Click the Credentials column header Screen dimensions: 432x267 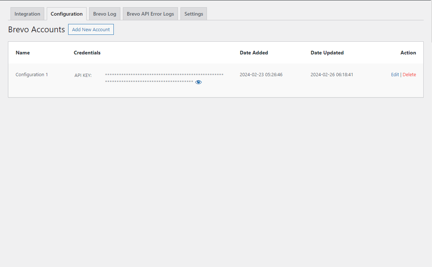pyautogui.click(x=87, y=53)
